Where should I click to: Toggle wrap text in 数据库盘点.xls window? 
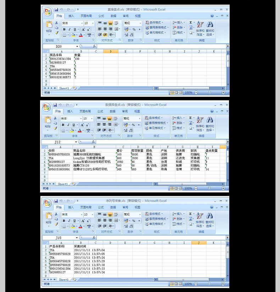(x=115, y=118)
